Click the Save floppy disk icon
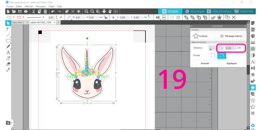The width and height of the screenshot is (261, 130). pos(20,11)
